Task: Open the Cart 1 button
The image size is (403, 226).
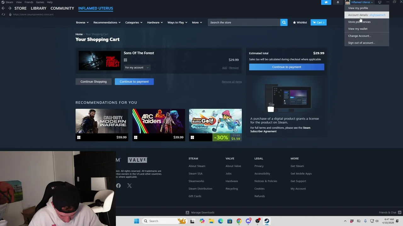Action: pyautogui.click(x=319, y=22)
